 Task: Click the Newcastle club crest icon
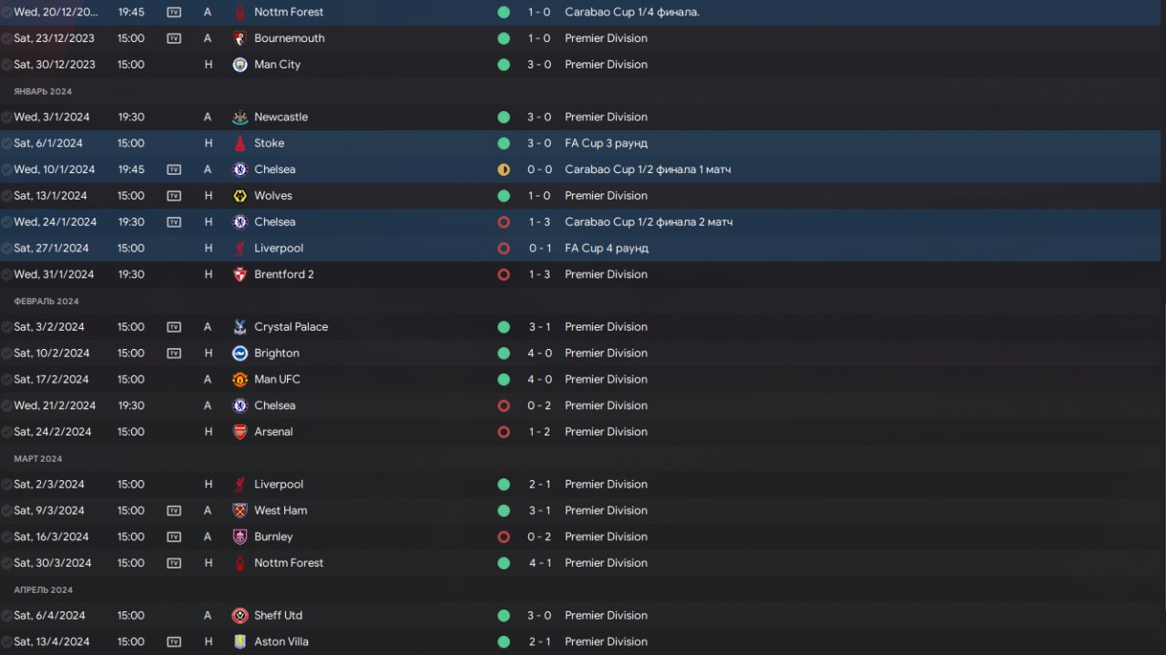240,118
